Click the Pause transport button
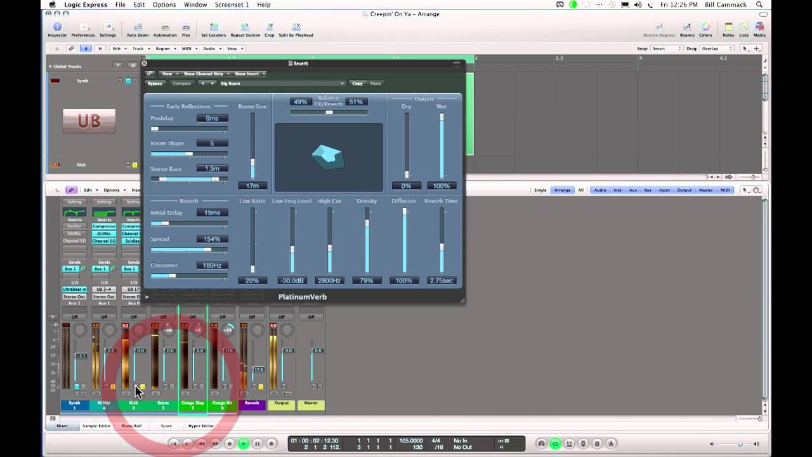The width and height of the screenshot is (812, 457). [x=257, y=444]
